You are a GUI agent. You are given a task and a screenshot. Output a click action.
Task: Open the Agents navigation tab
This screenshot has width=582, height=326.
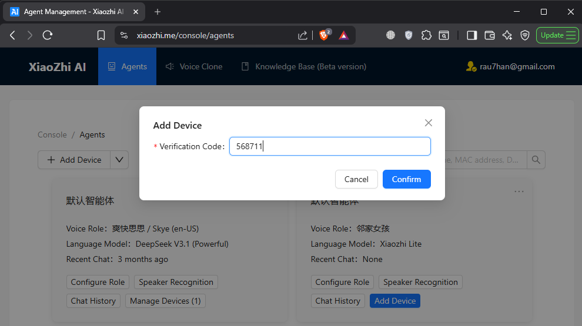pos(128,66)
